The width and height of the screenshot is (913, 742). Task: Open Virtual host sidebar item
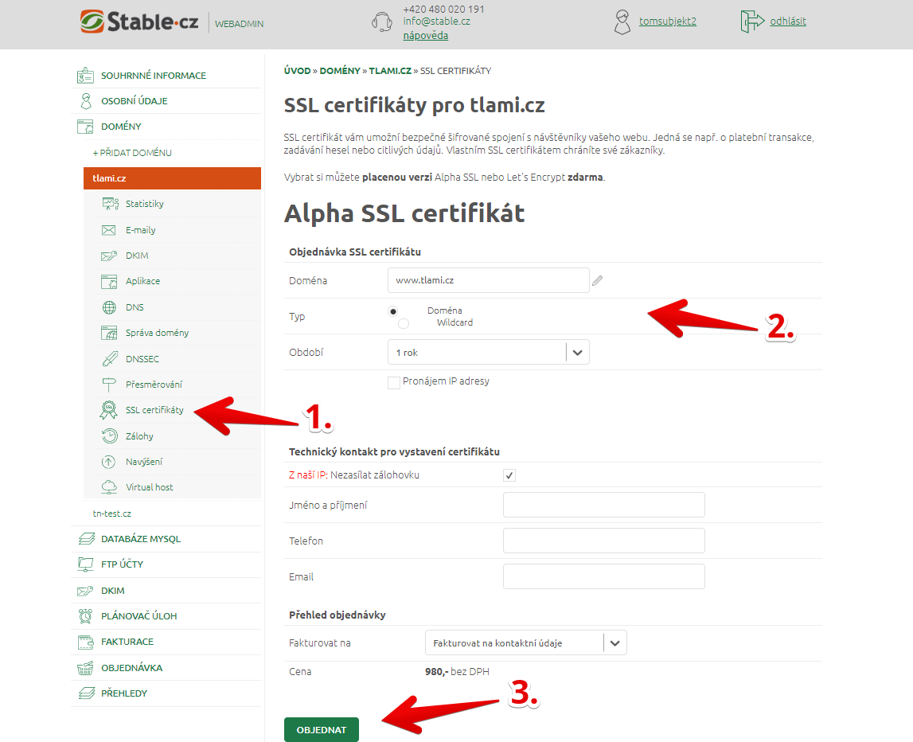pos(149,487)
